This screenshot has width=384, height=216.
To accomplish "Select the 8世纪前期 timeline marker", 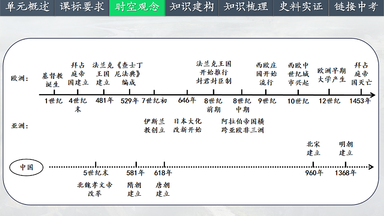I will (213, 105).
